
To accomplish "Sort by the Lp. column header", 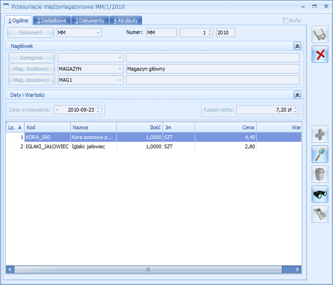I will (x=15, y=127).
